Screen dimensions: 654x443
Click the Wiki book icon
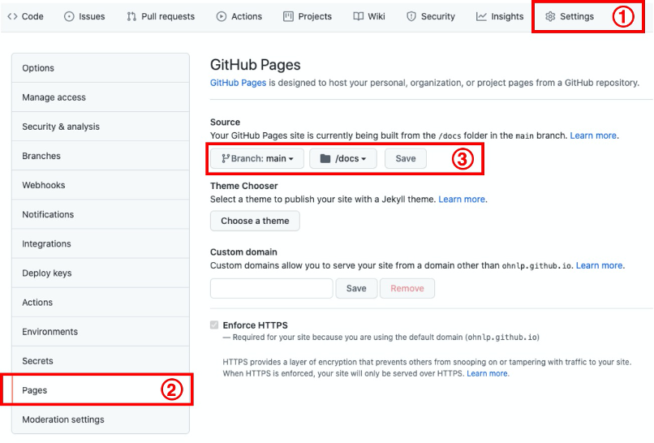(359, 16)
